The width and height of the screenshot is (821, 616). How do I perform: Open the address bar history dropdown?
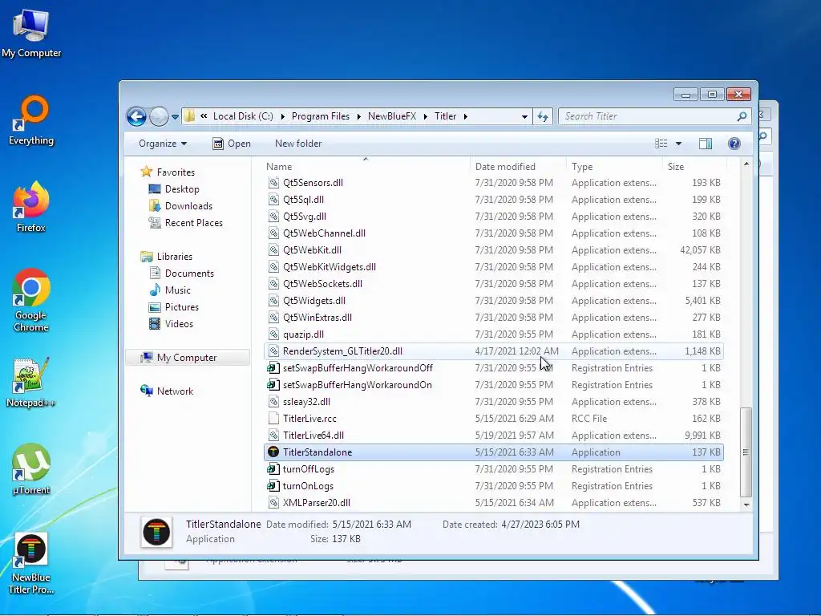click(x=524, y=117)
